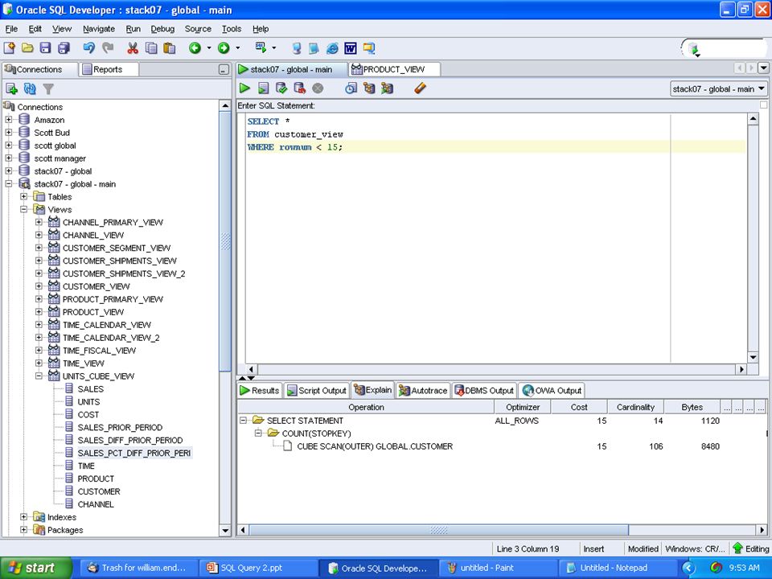Click SQL editor scroll-up arrow
Viewport: 772px width, 579px height.
[753, 119]
